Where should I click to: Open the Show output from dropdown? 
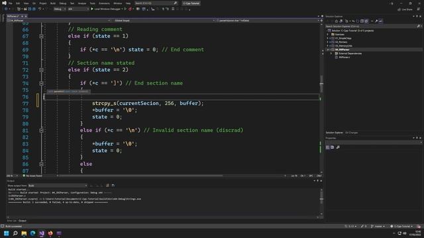click(x=58, y=186)
